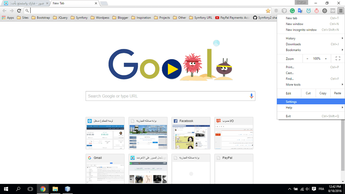This screenshot has height=194, width=345.
Task: Switch to the New Tab tab
Action: tap(74, 3)
